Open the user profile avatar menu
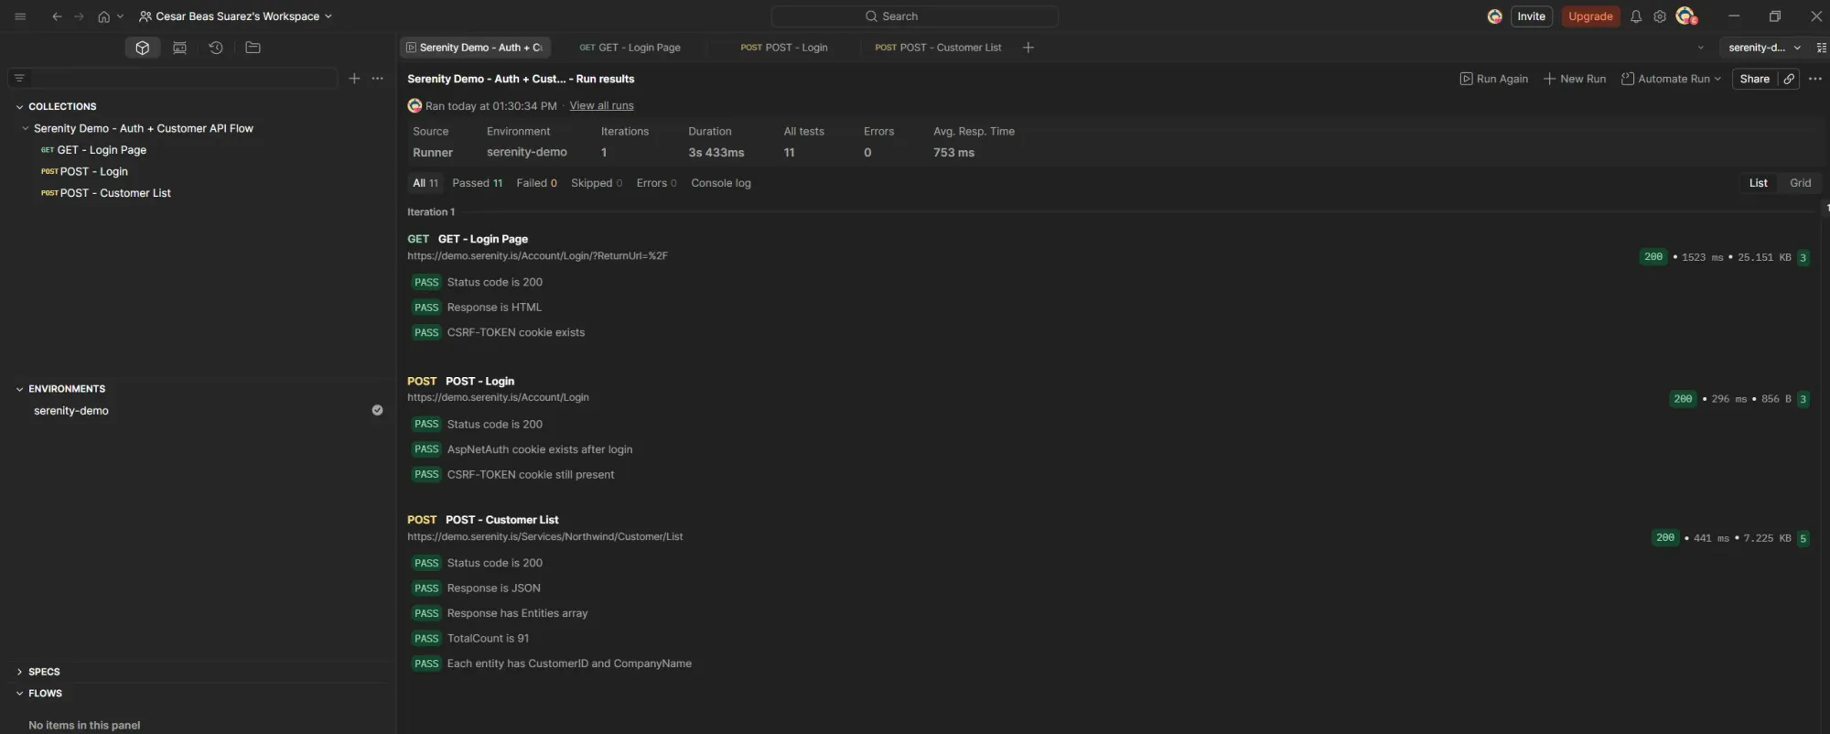The width and height of the screenshot is (1830, 734). tap(1685, 16)
